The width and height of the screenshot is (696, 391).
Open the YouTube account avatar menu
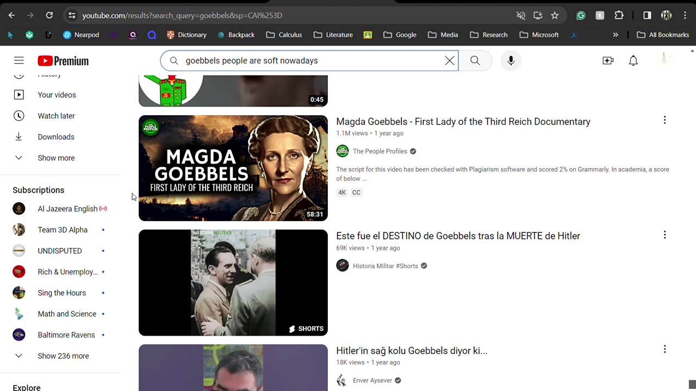[x=664, y=60]
